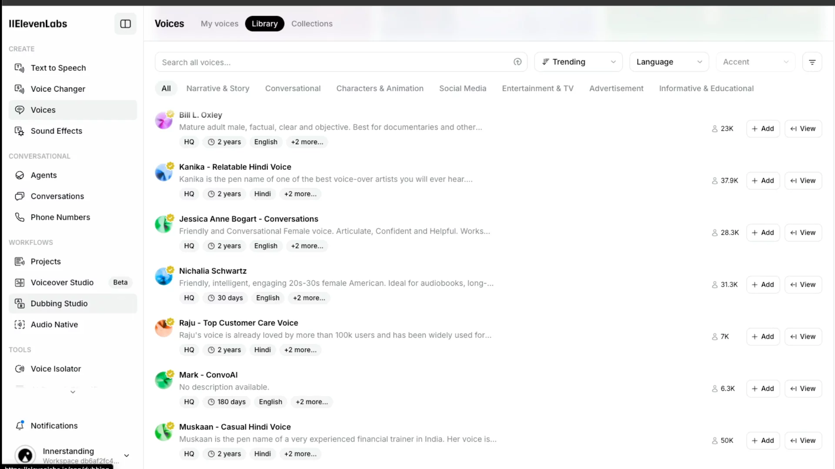Select the Narrative & Story category
Screen dimensions: 835x469
point(217,89)
